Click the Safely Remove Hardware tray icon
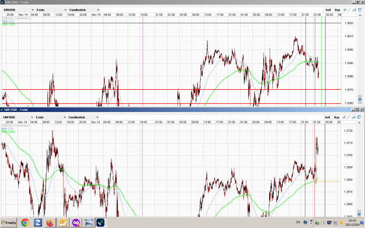The width and height of the screenshot is (365, 228). click(x=317, y=223)
